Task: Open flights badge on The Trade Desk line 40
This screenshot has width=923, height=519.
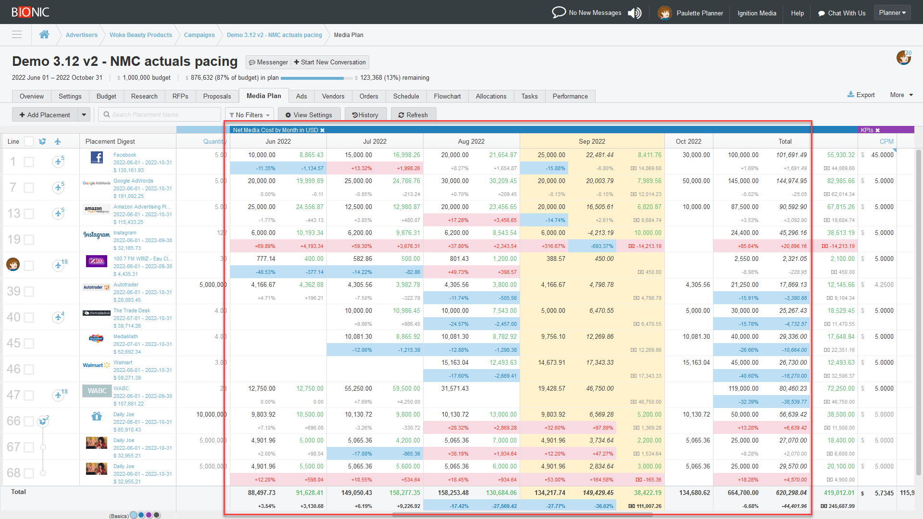Action: (58, 317)
